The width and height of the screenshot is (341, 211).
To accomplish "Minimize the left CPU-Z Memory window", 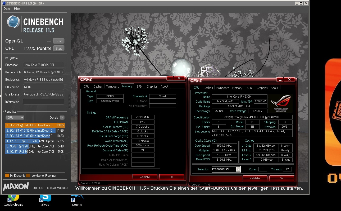I will (170, 78).
